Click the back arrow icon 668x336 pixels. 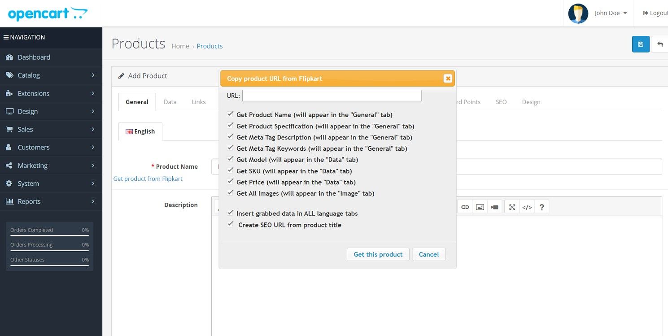coord(660,44)
